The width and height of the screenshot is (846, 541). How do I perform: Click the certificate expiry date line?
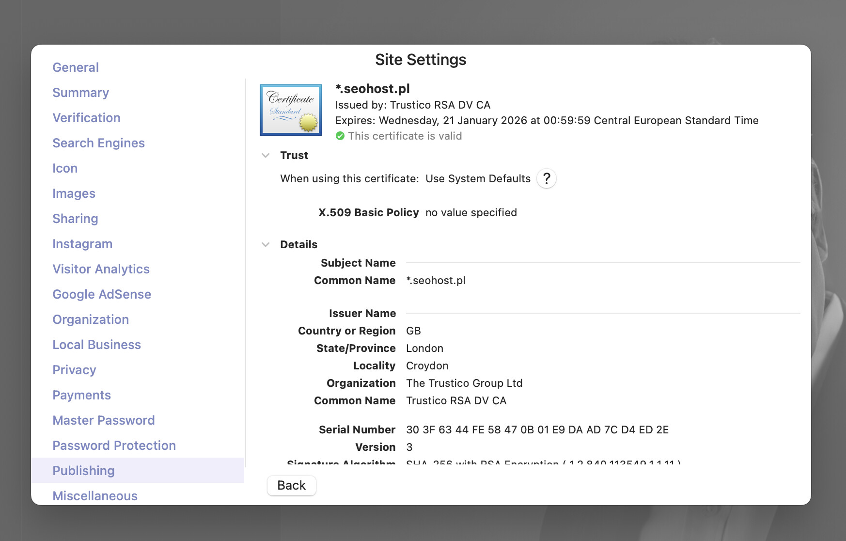click(x=547, y=121)
